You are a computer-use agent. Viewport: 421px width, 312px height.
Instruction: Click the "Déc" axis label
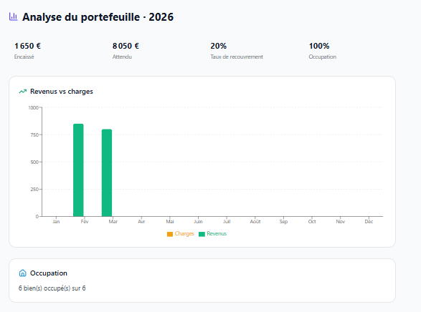pyautogui.click(x=369, y=222)
